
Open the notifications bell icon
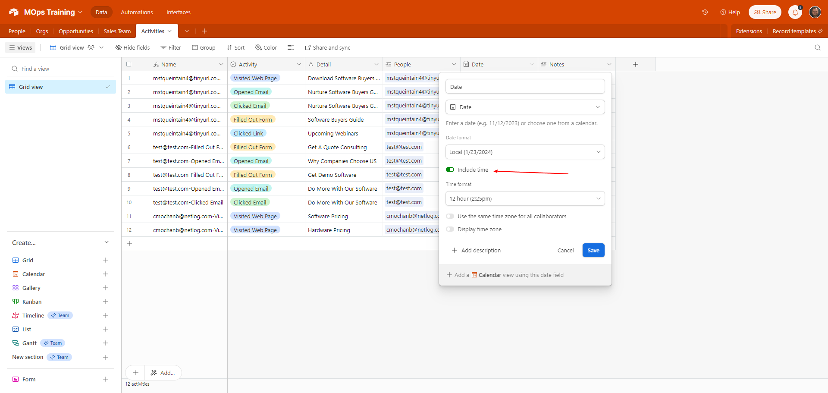(x=795, y=12)
